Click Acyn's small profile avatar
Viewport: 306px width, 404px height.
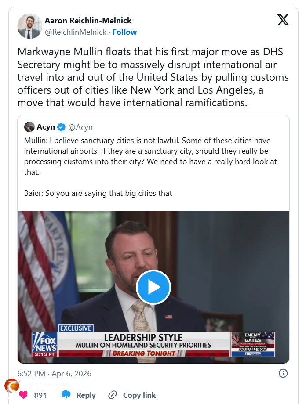[29, 127]
